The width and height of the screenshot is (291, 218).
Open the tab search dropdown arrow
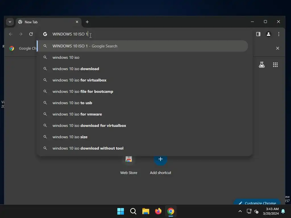[x=10, y=22]
